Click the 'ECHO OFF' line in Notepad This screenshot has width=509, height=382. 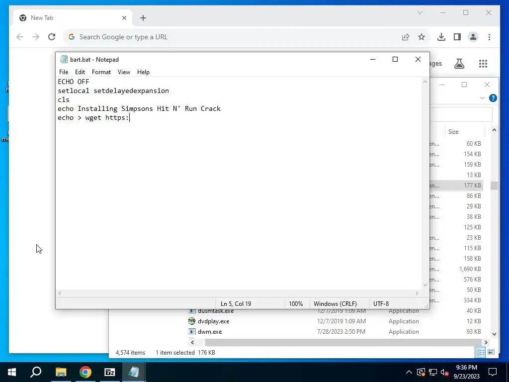tap(74, 82)
